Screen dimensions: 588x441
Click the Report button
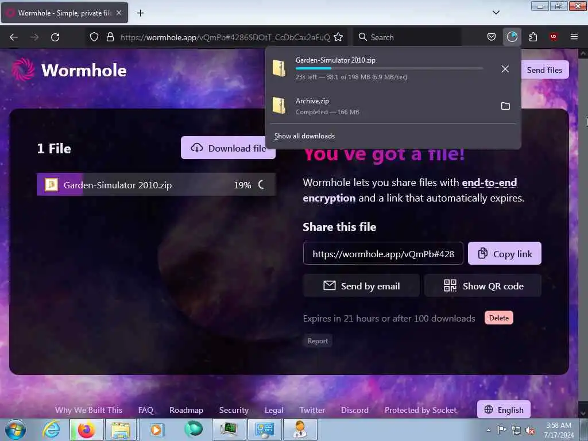tap(318, 341)
